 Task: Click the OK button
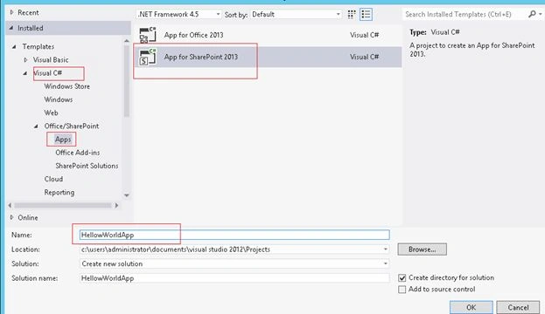coord(472,307)
